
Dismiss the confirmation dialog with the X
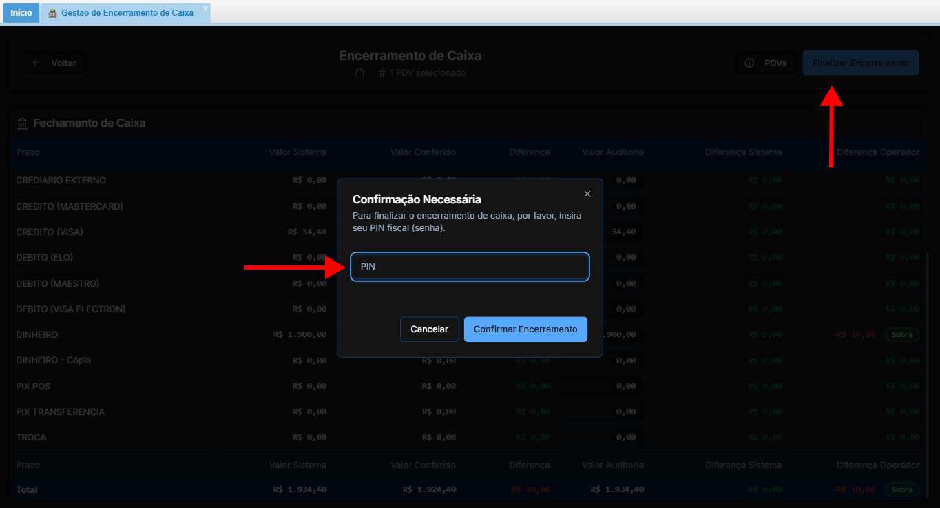point(587,194)
